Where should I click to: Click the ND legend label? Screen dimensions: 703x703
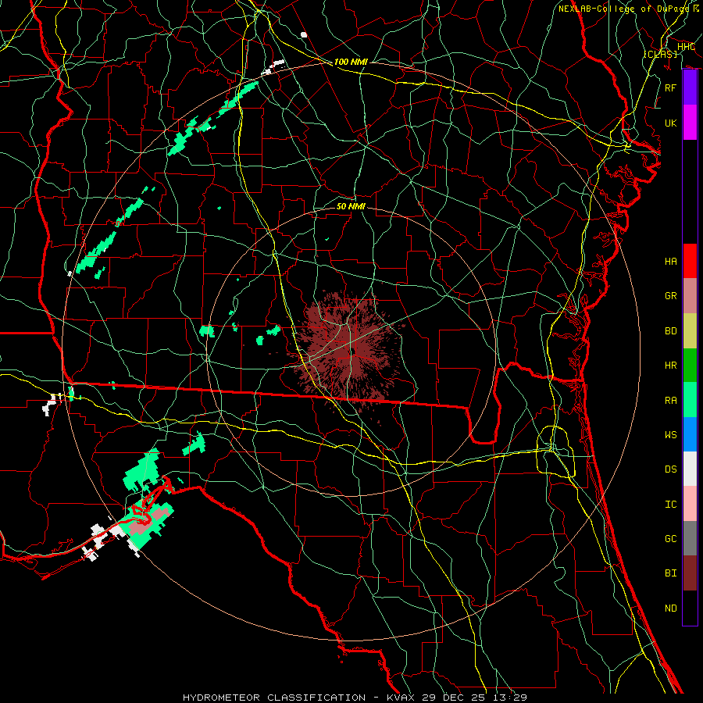(x=671, y=608)
